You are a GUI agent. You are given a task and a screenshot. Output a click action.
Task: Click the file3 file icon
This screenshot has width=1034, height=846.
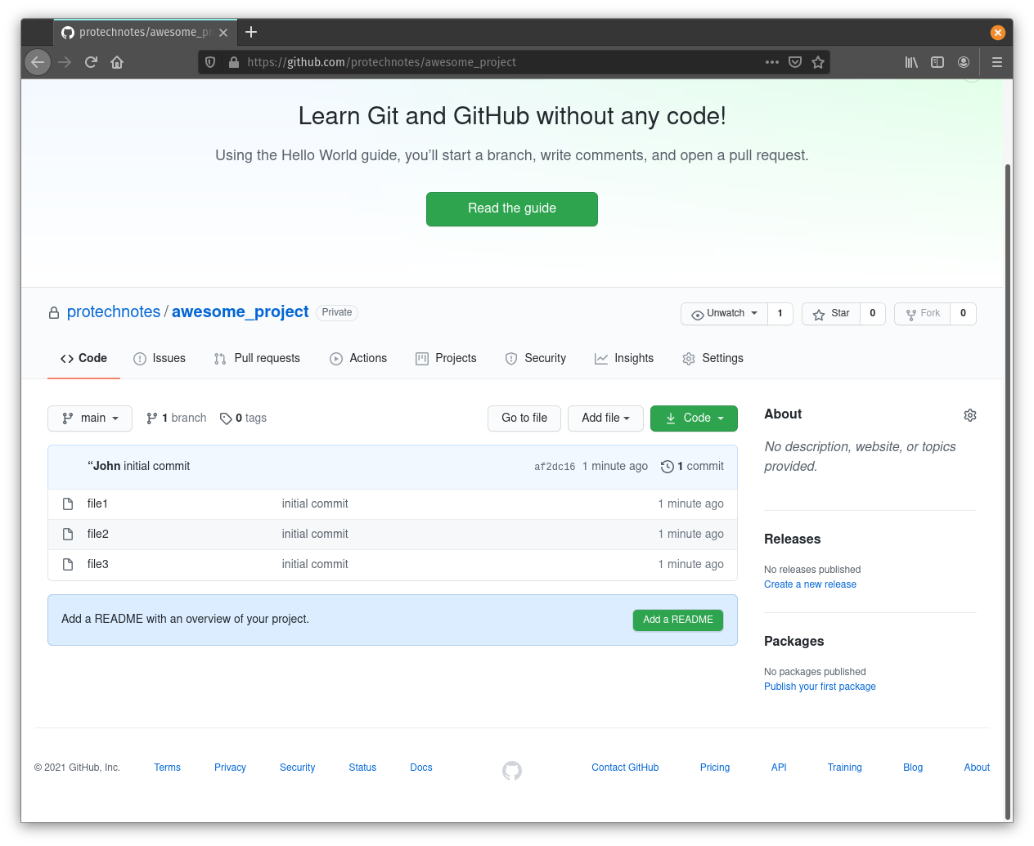coord(68,565)
